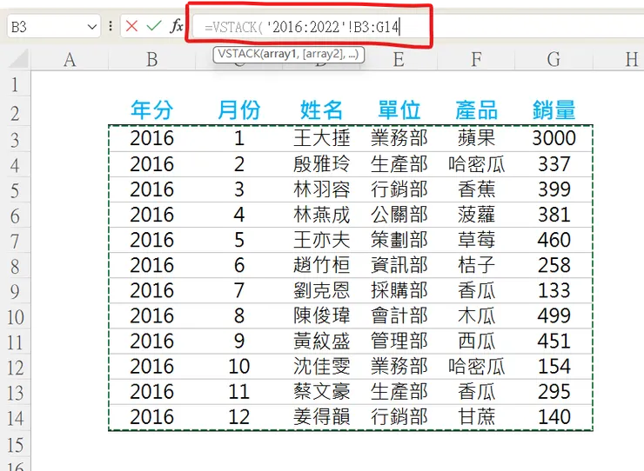Click the 月份 header cell
The image size is (644, 471).
(x=239, y=110)
